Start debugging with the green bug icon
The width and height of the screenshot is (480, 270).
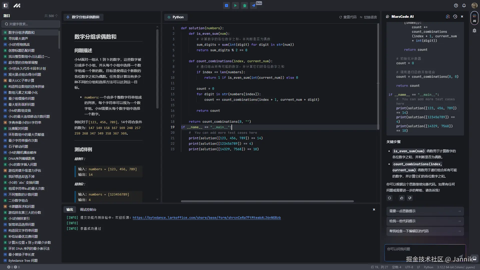[x=244, y=5]
